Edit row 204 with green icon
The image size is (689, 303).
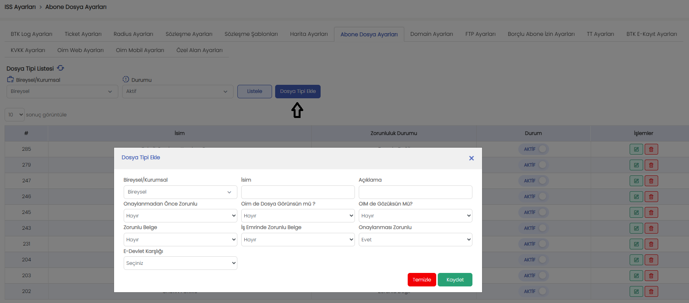pyautogui.click(x=636, y=260)
